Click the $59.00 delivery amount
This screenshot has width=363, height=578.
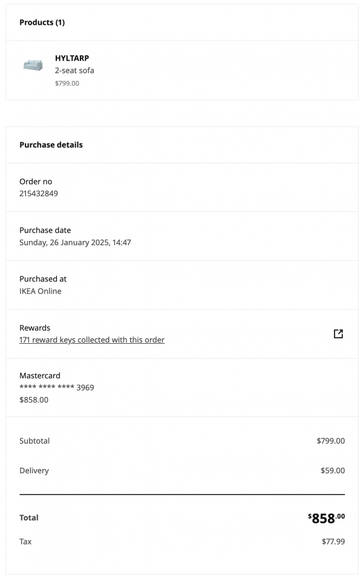(x=332, y=470)
